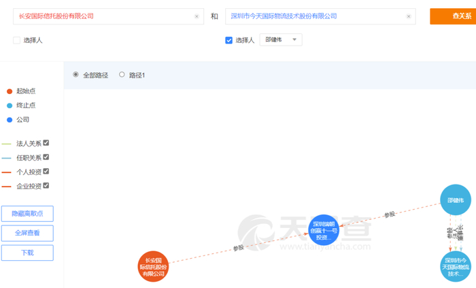Click the 法人关系 legend label
The width and height of the screenshot is (476, 288).
(29, 144)
